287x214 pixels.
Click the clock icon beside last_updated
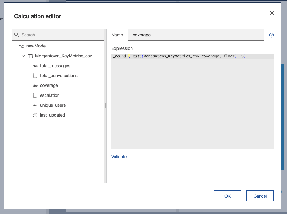tap(35, 115)
